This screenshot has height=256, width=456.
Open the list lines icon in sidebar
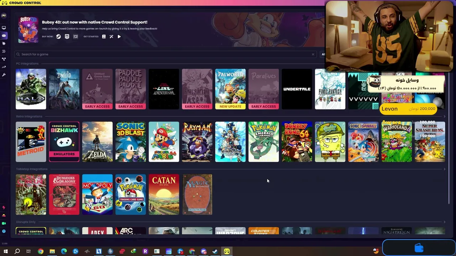[4, 51]
